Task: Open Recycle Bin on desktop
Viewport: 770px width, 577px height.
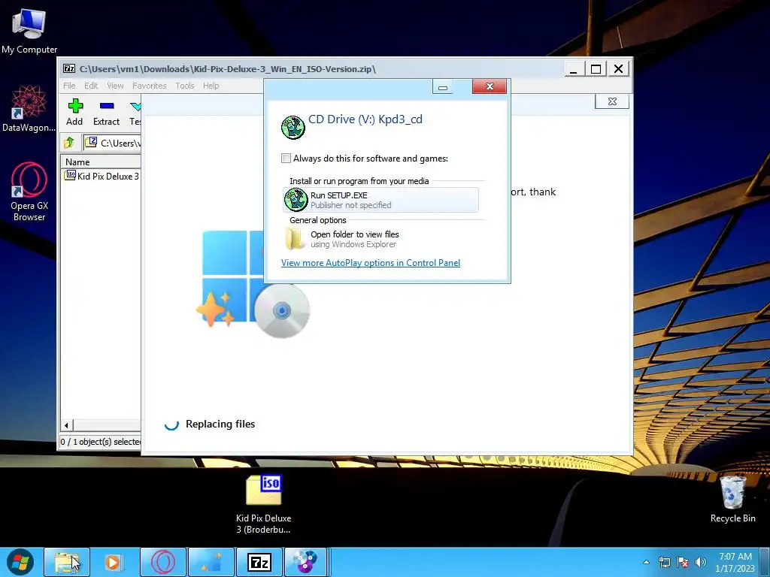Action: click(x=732, y=500)
